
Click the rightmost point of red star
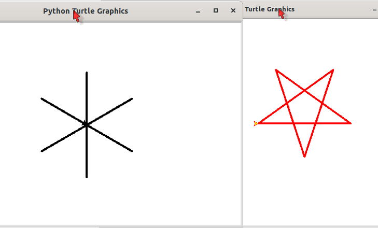pos(351,123)
